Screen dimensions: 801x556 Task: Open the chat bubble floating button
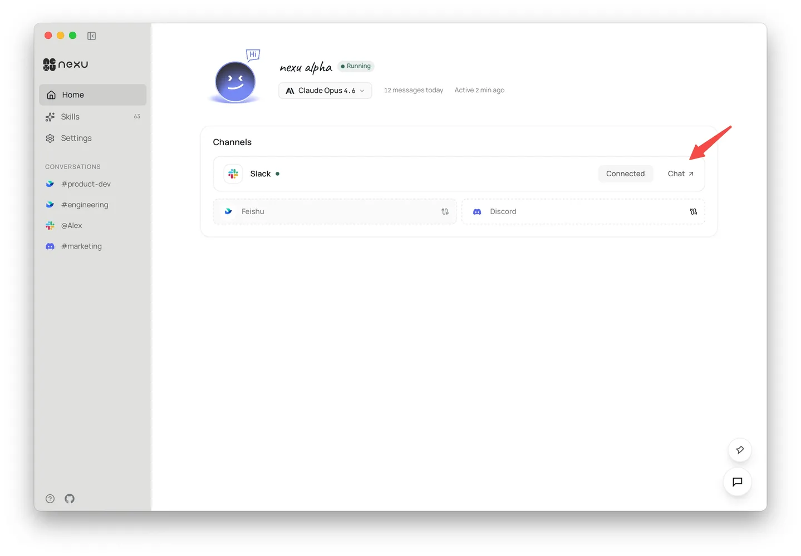coord(737,482)
